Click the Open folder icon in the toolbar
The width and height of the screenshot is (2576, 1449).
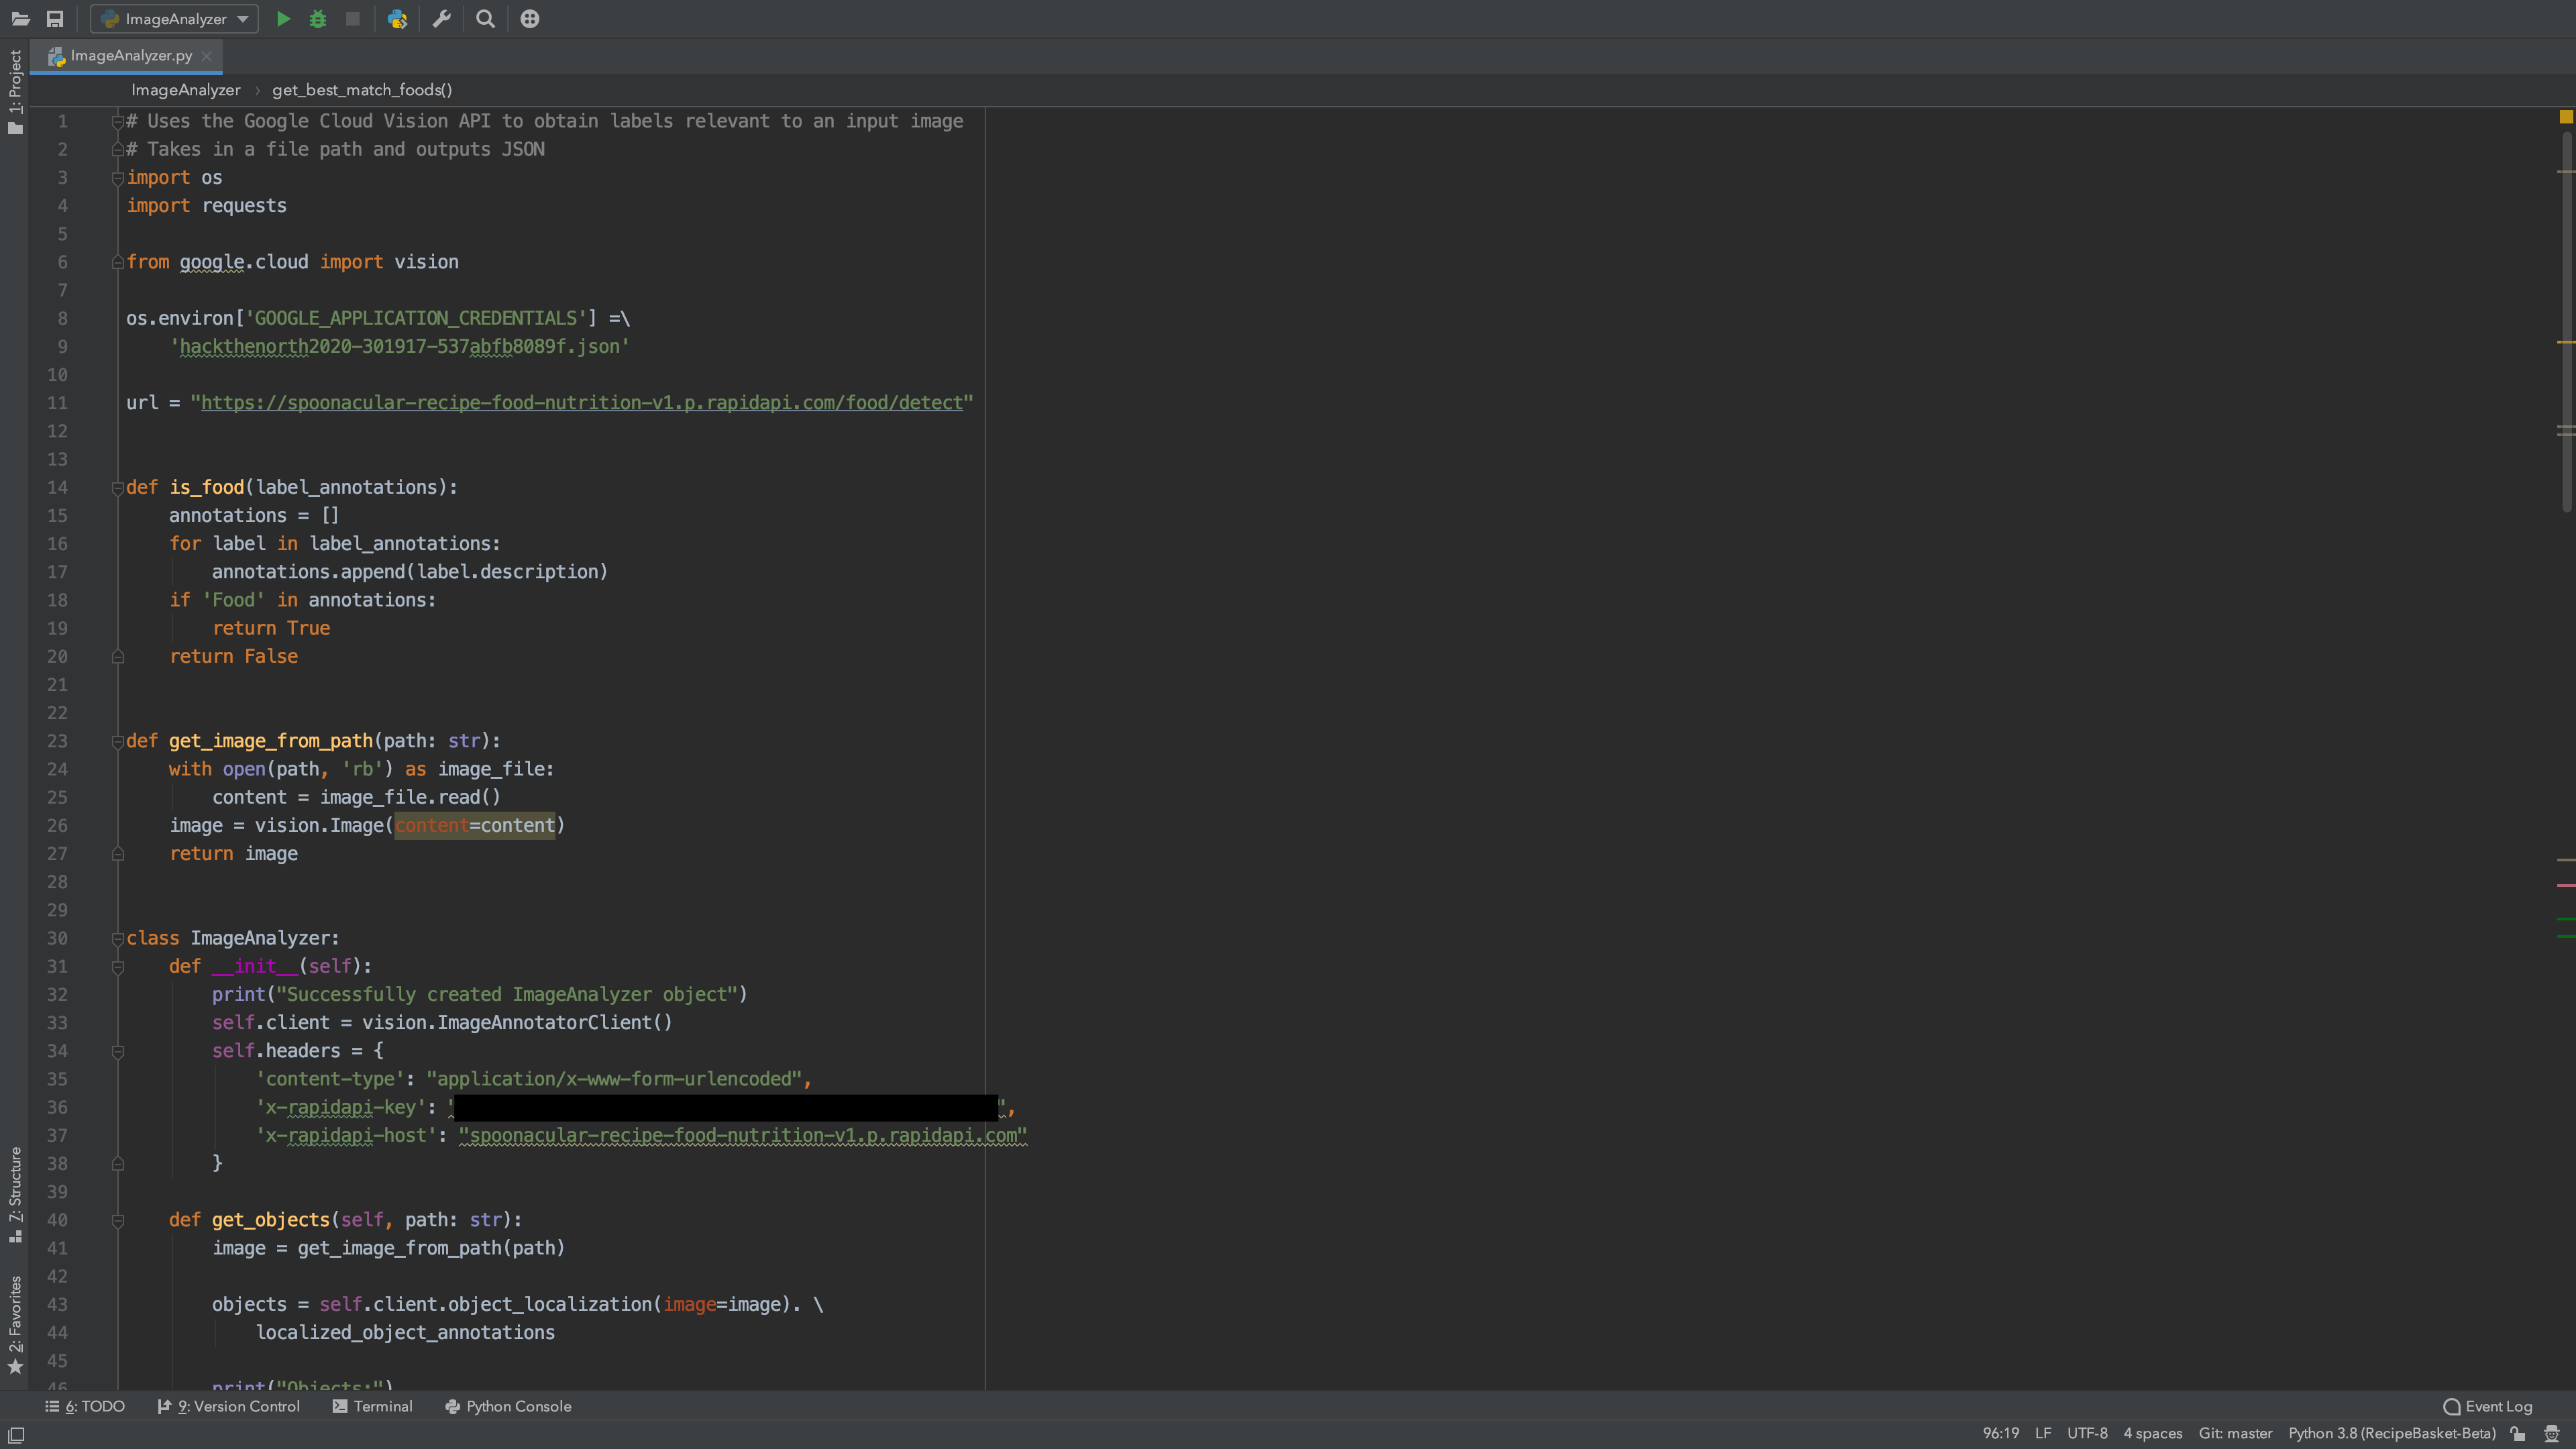point(20,19)
